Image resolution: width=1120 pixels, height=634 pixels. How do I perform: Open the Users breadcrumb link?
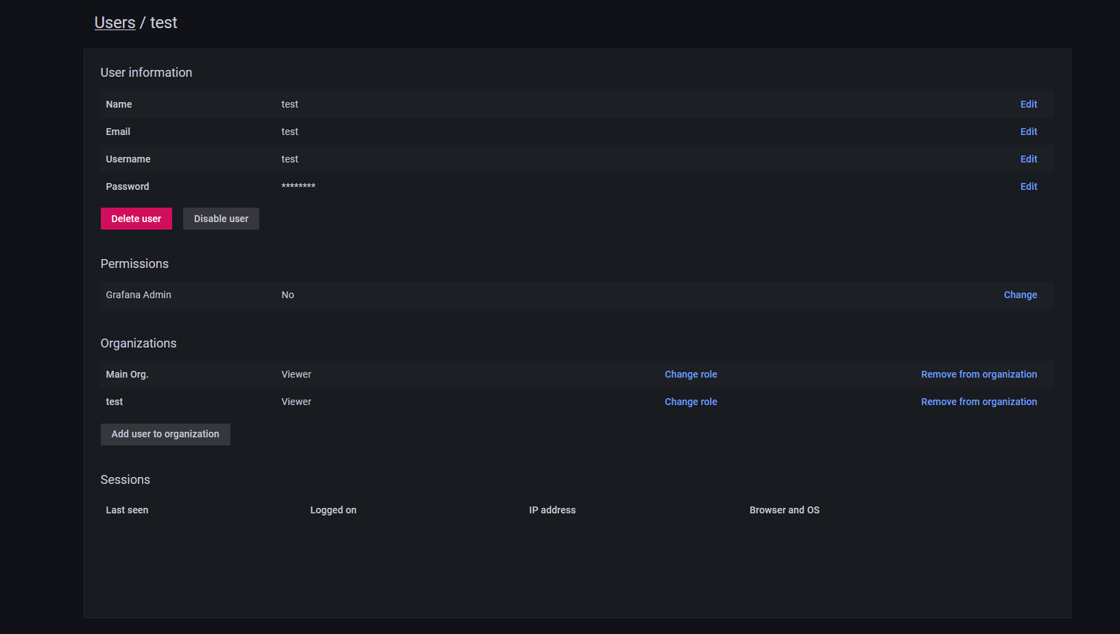(115, 23)
